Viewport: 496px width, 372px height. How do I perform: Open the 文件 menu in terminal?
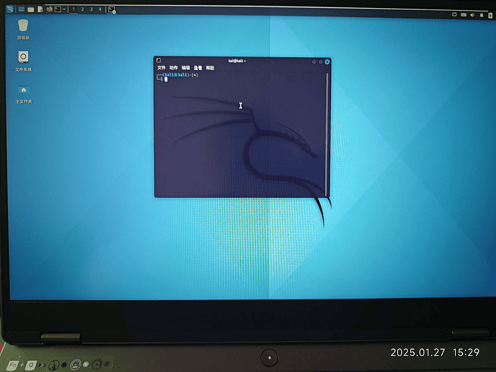point(161,68)
